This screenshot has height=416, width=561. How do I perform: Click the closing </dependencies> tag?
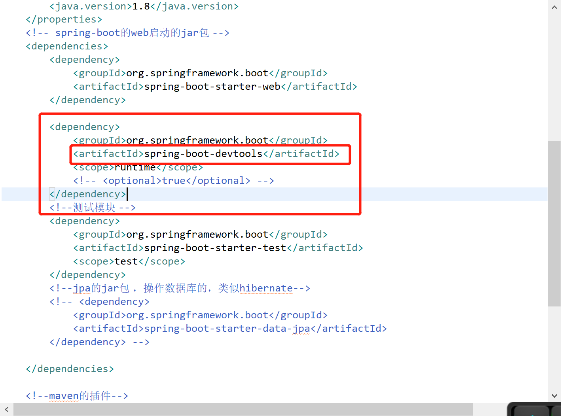click(x=70, y=369)
